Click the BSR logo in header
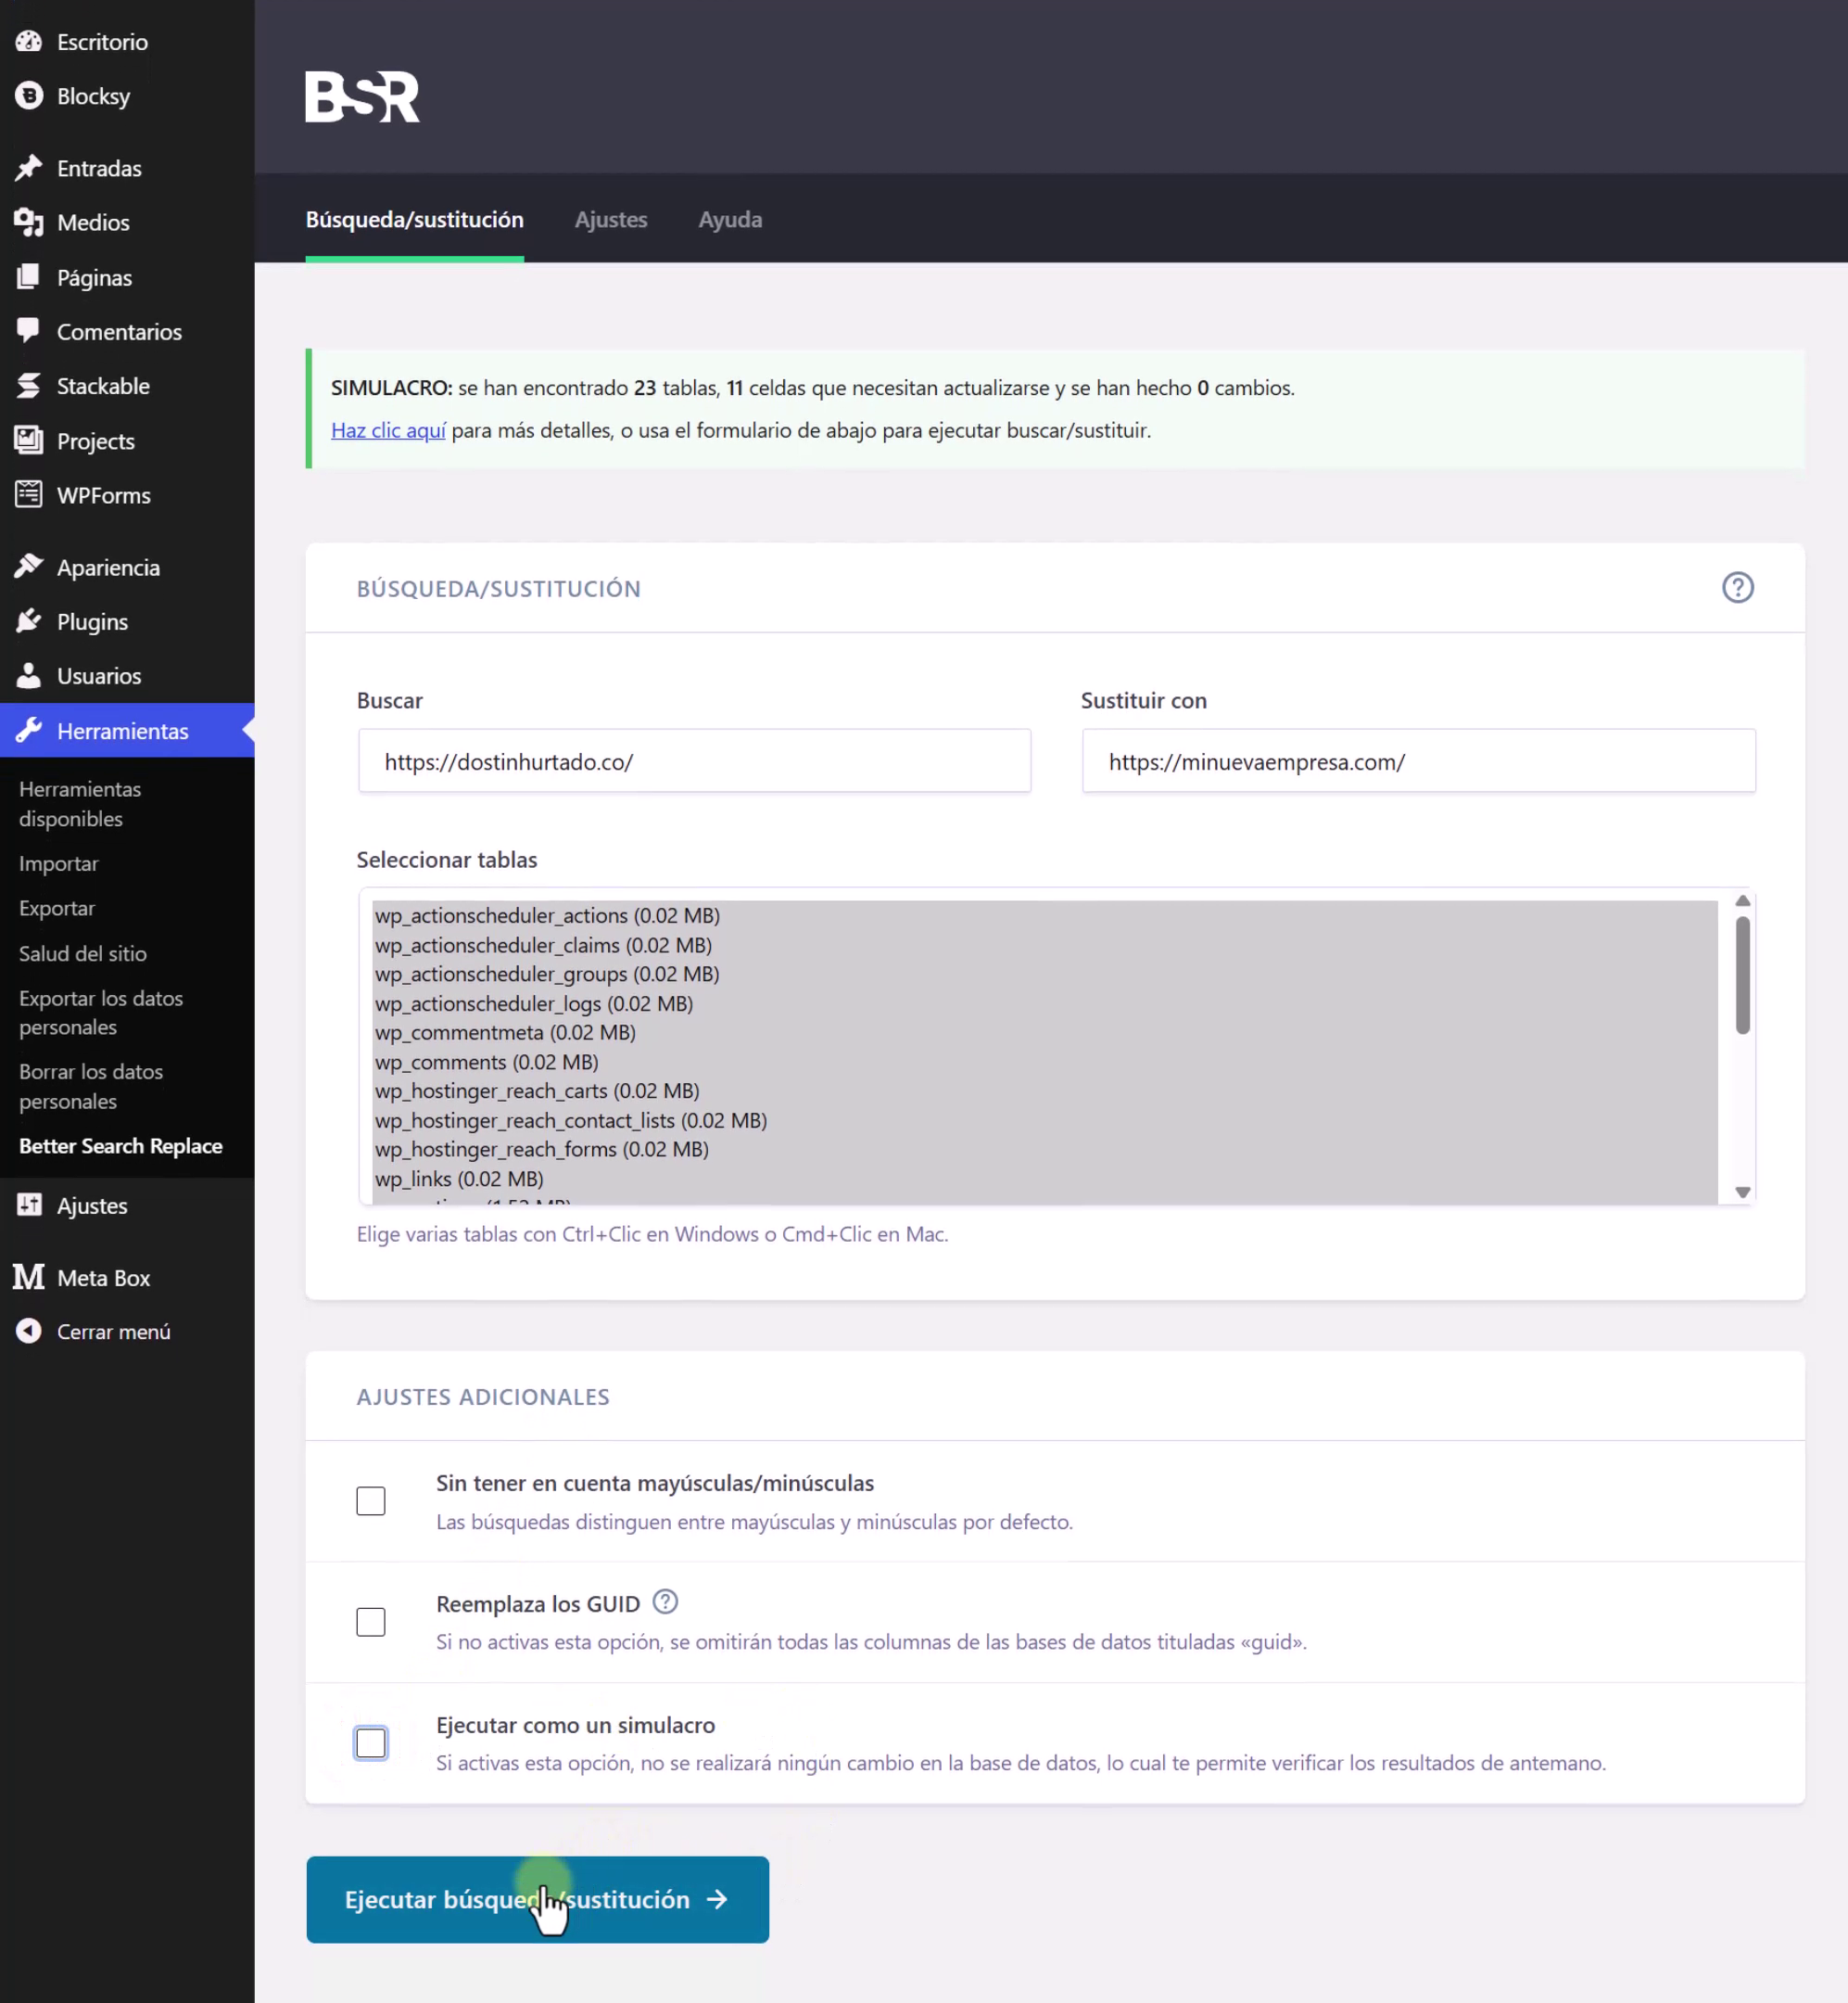The image size is (1848, 2003). pyautogui.click(x=362, y=96)
